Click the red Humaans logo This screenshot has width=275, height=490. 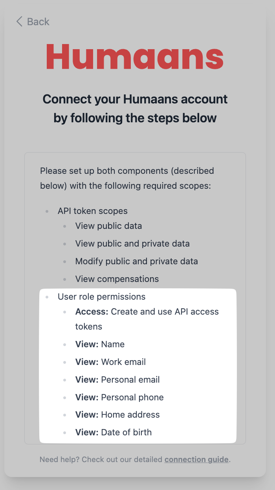tap(135, 57)
